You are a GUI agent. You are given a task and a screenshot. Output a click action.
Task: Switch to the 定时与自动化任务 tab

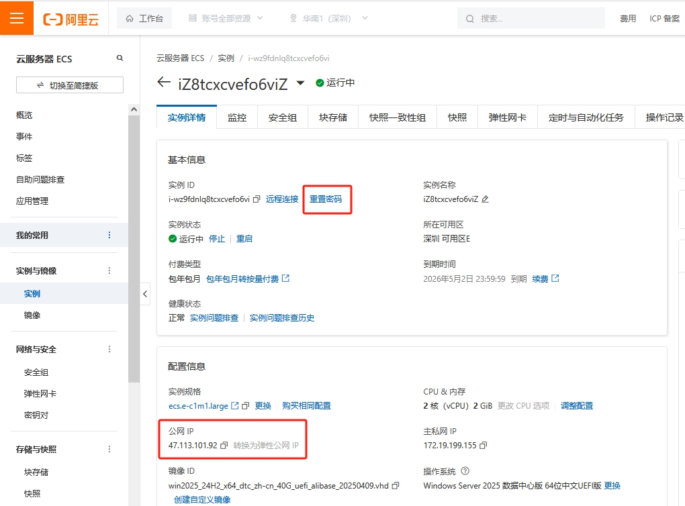pyautogui.click(x=586, y=117)
